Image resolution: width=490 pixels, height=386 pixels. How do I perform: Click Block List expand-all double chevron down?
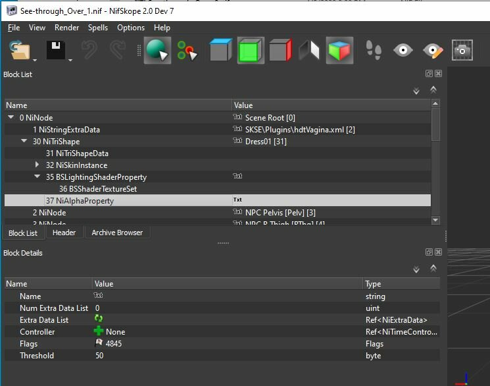(x=416, y=91)
